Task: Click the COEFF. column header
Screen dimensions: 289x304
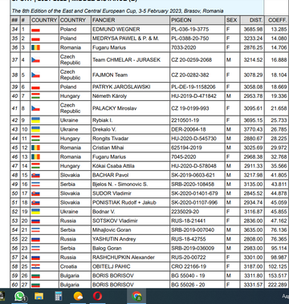Action: pyautogui.click(x=278, y=20)
